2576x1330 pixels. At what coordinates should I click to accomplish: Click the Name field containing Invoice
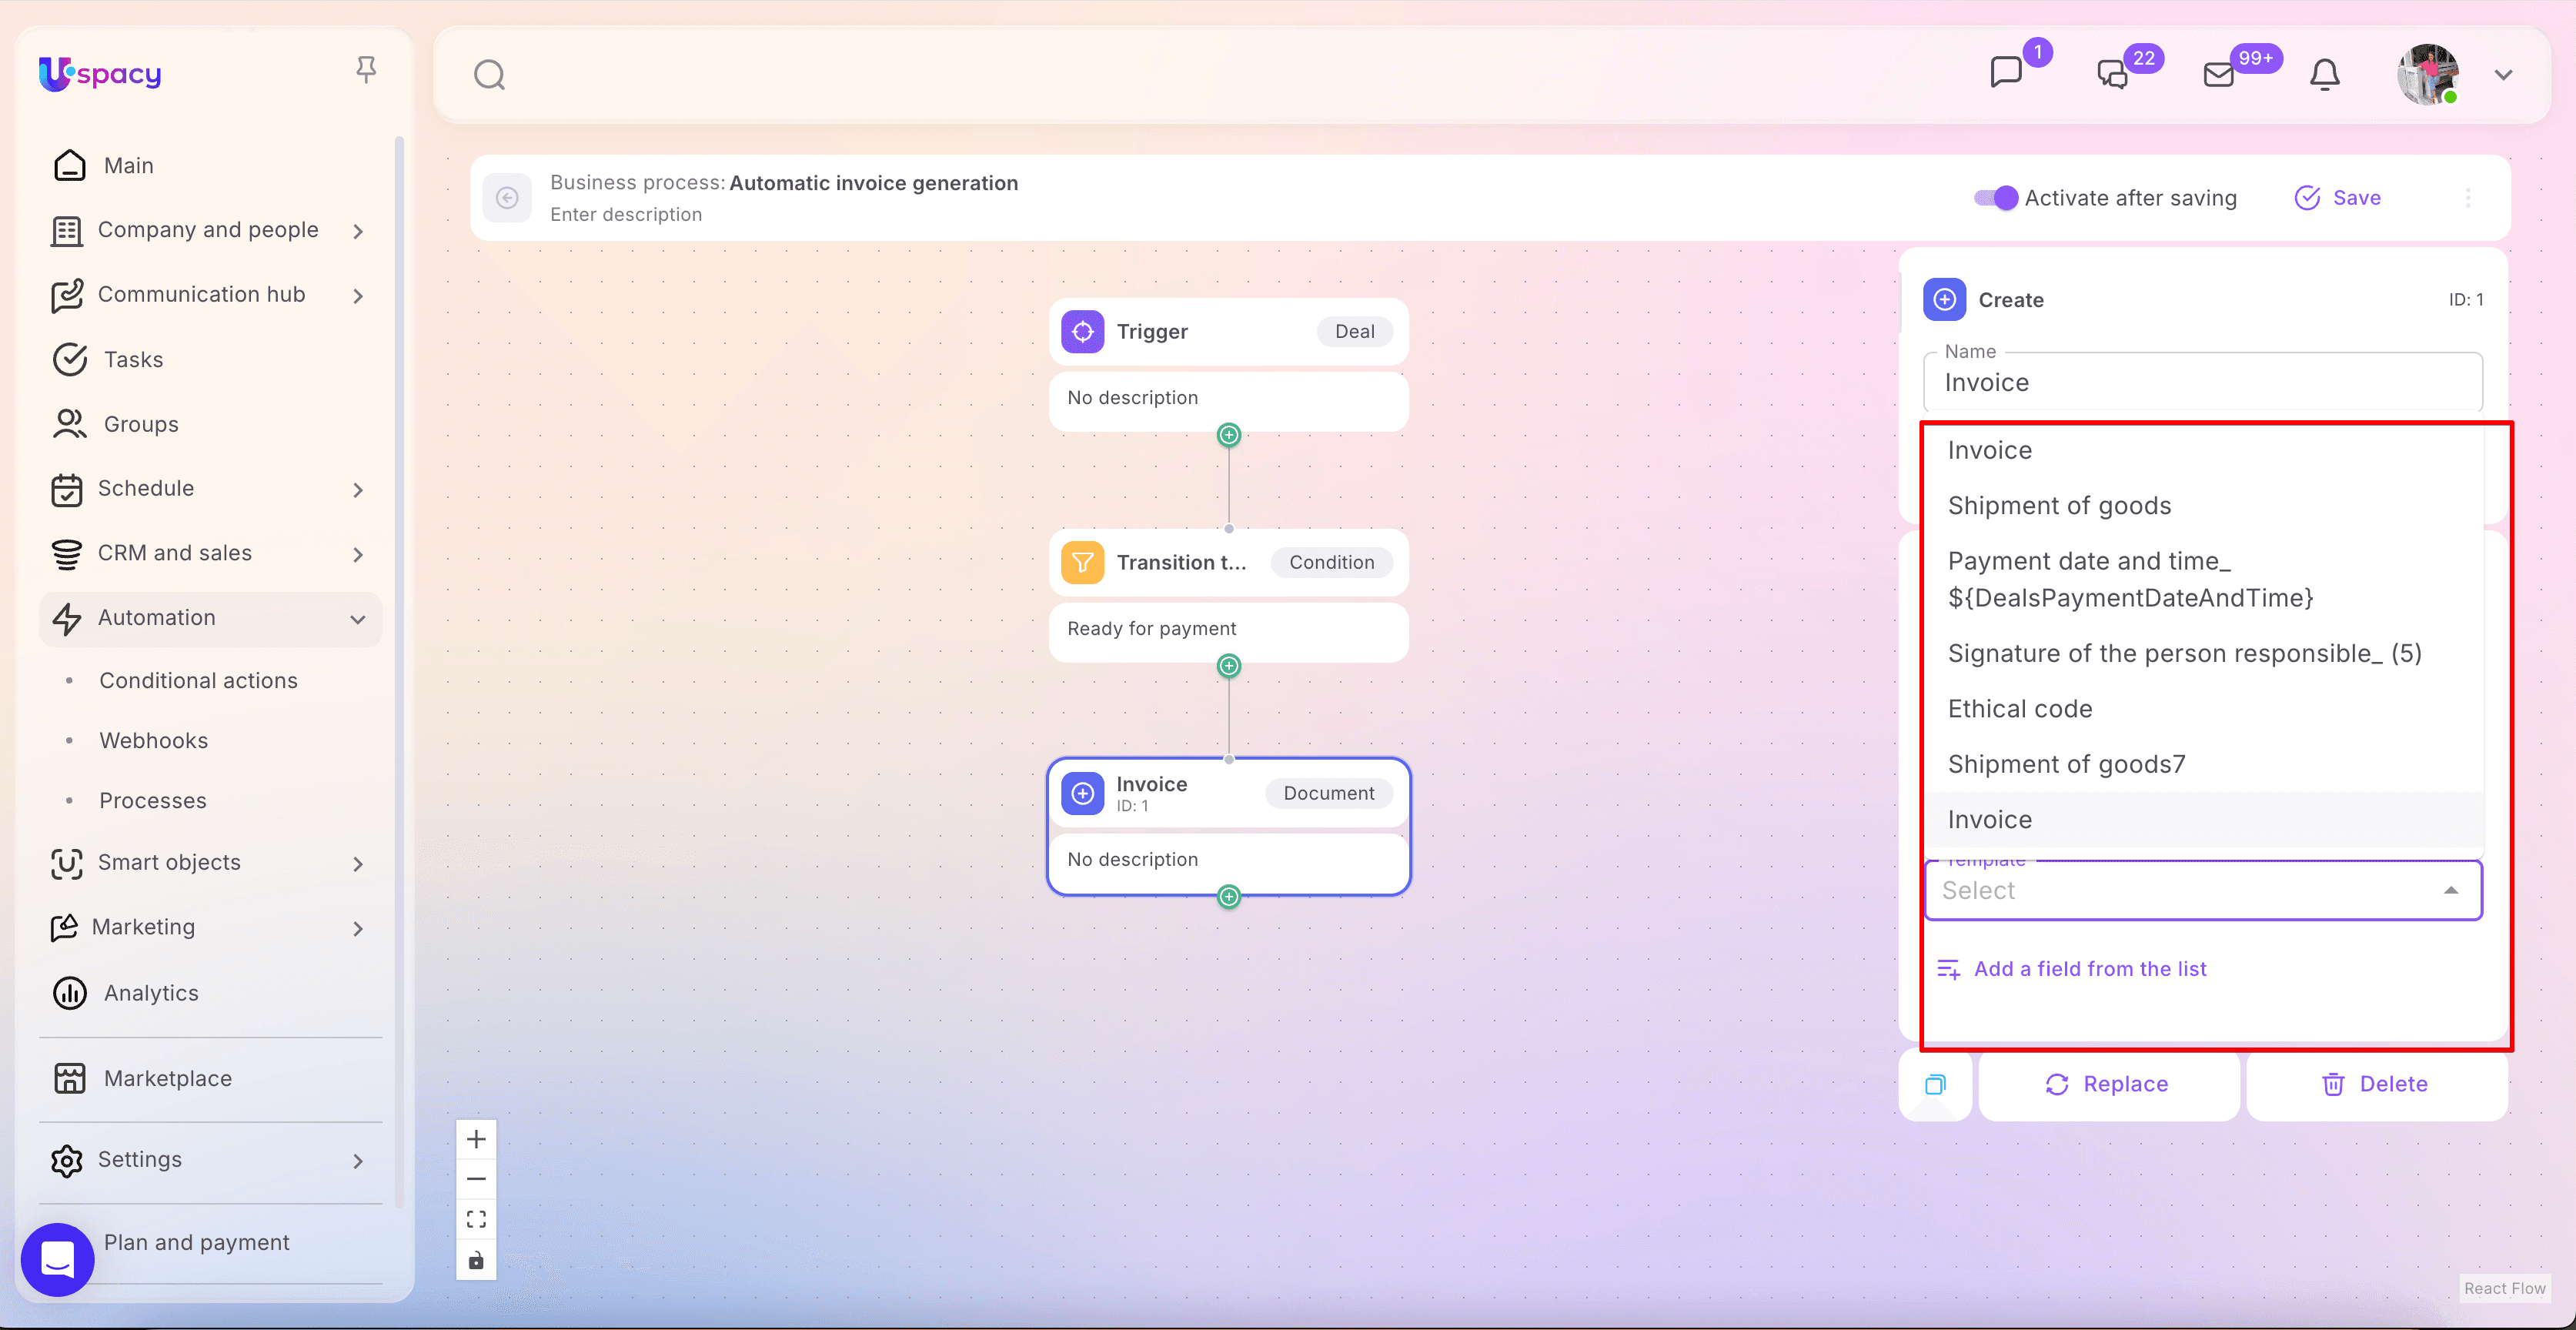[x=2202, y=382]
